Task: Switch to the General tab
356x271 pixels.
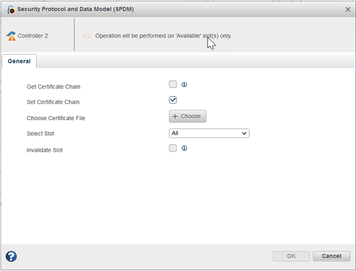Action: (19, 61)
